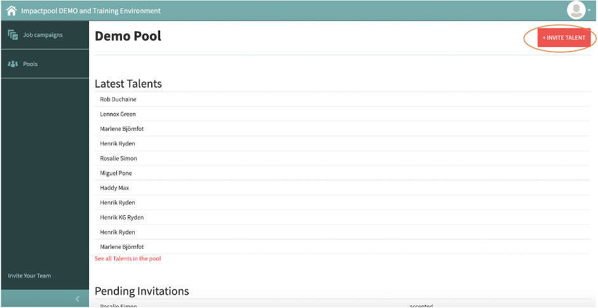Click the Job campaigns sidebar icon
This screenshot has height=308, width=598.
(x=13, y=35)
